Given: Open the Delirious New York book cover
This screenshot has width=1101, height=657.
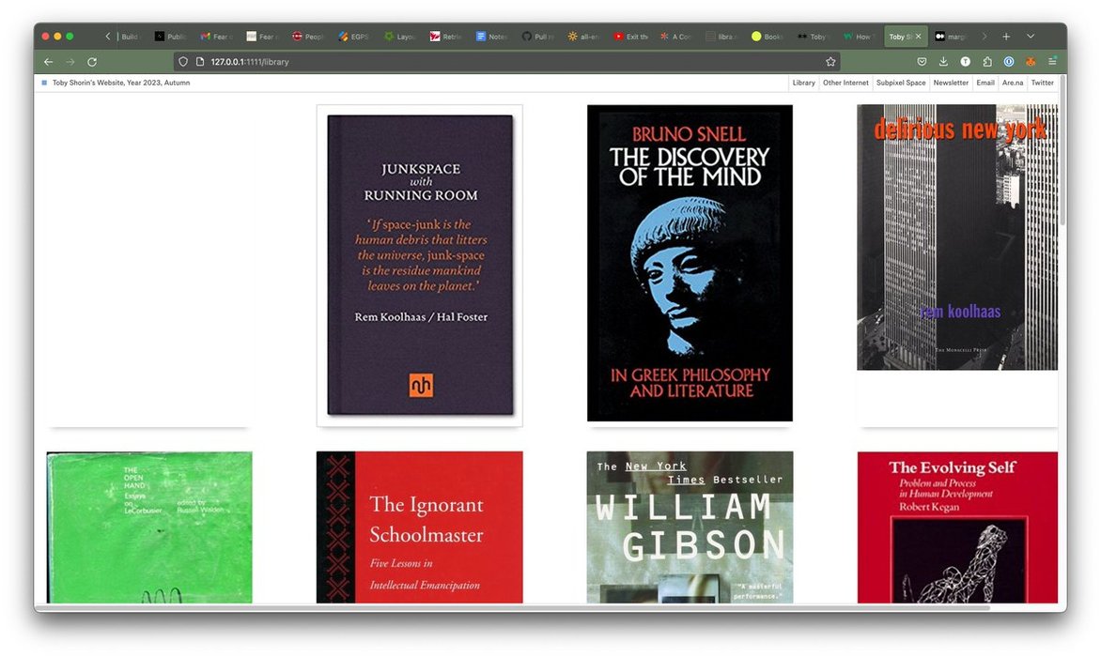Looking at the screenshot, I should click(957, 237).
